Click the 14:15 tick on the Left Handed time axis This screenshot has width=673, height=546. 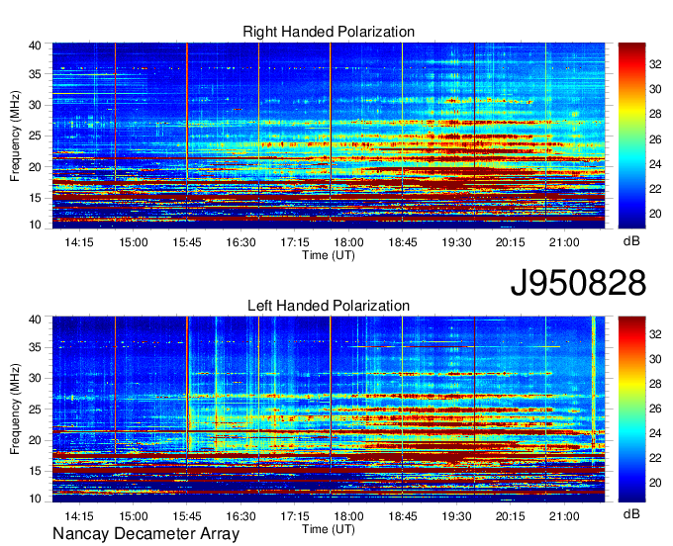[79, 516]
